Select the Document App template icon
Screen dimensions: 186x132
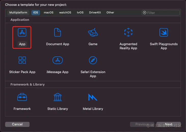point(58,32)
